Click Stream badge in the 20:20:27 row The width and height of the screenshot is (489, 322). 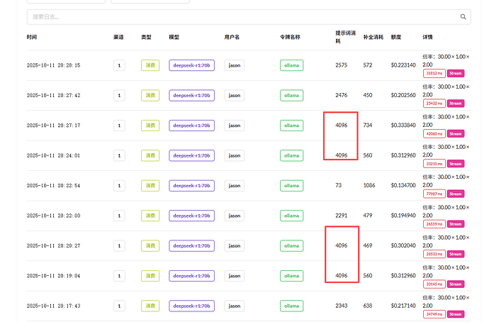point(455,253)
